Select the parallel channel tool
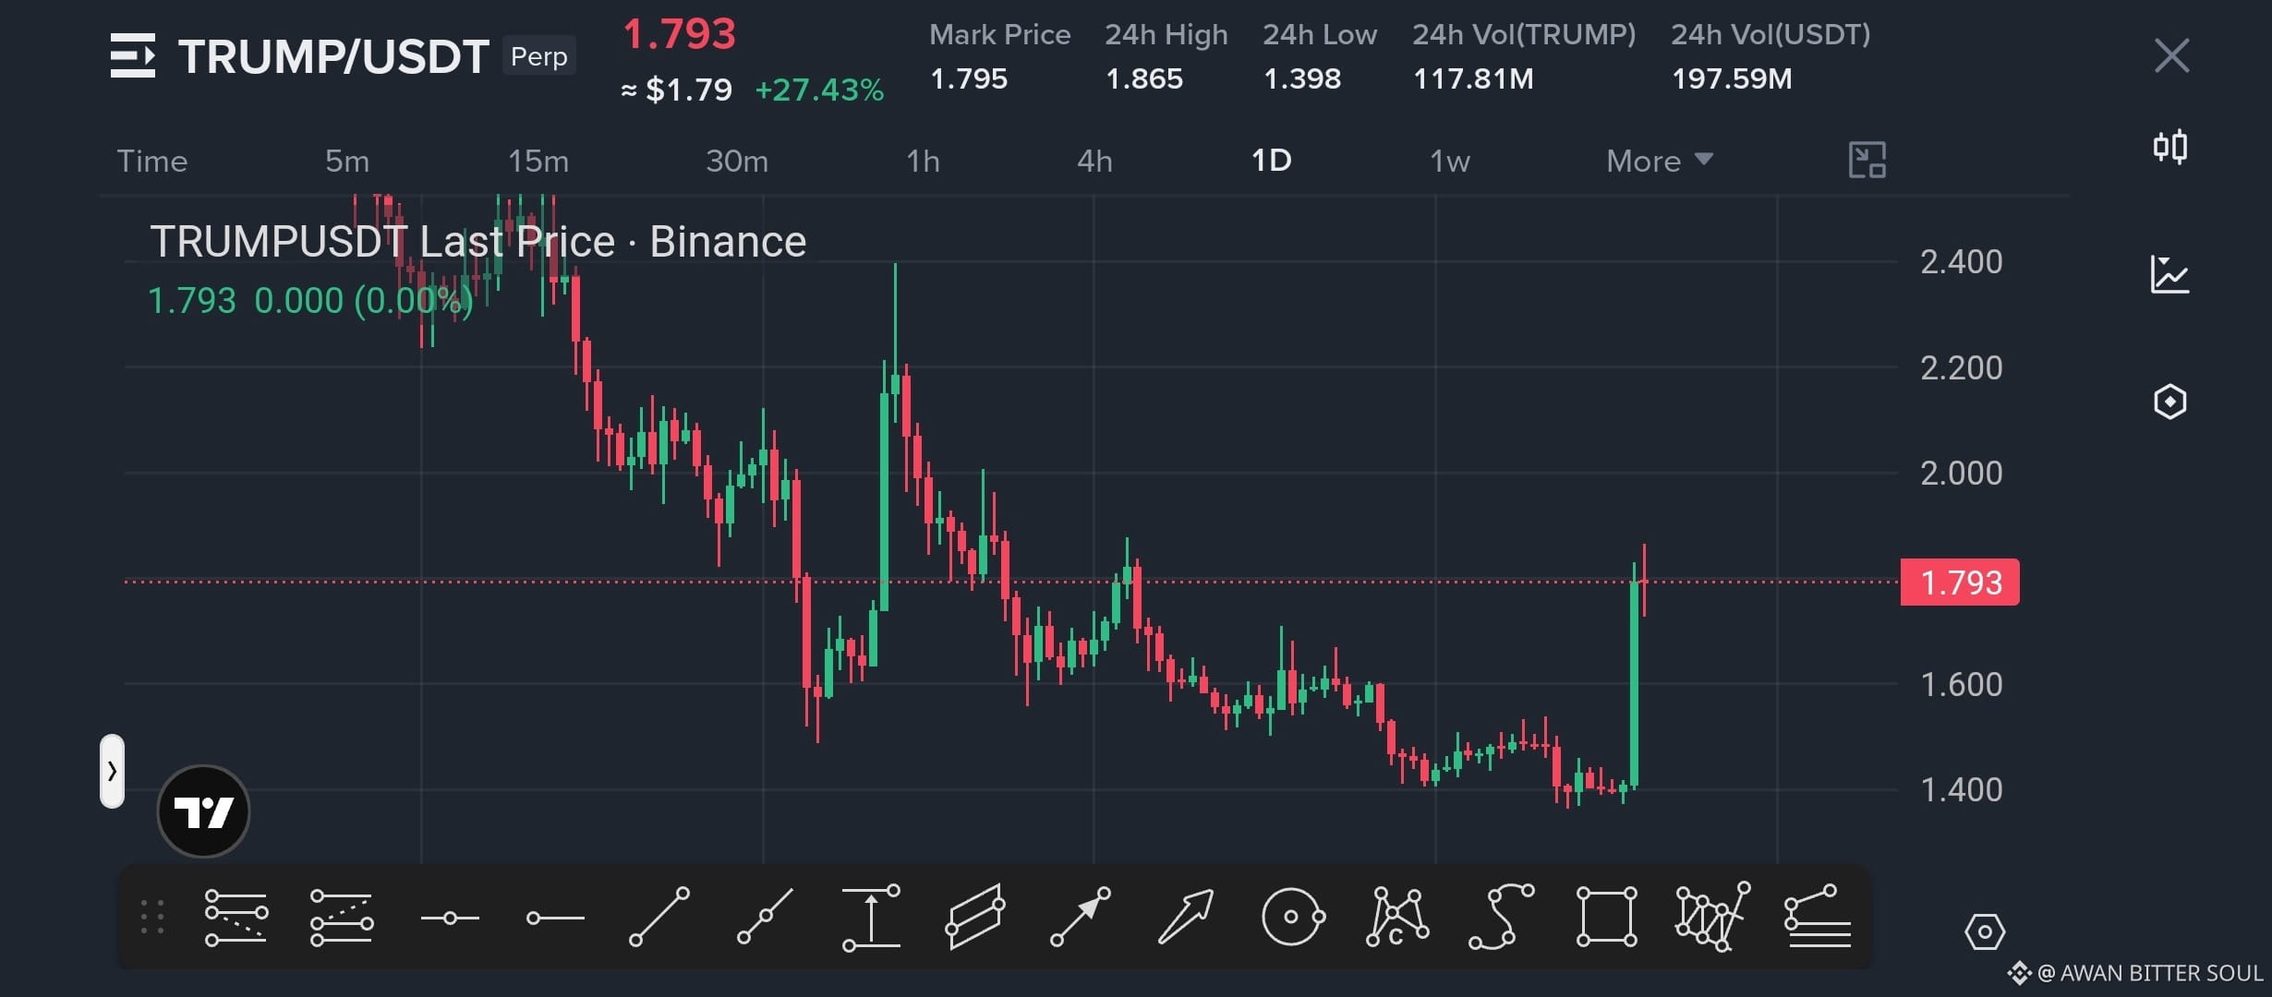Viewport: 2272px width, 997px height. click(x=975, y=917)
